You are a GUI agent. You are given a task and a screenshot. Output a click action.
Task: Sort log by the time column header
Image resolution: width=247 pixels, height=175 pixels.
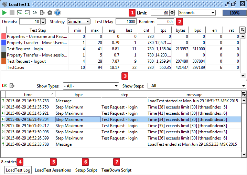point(30,94)
